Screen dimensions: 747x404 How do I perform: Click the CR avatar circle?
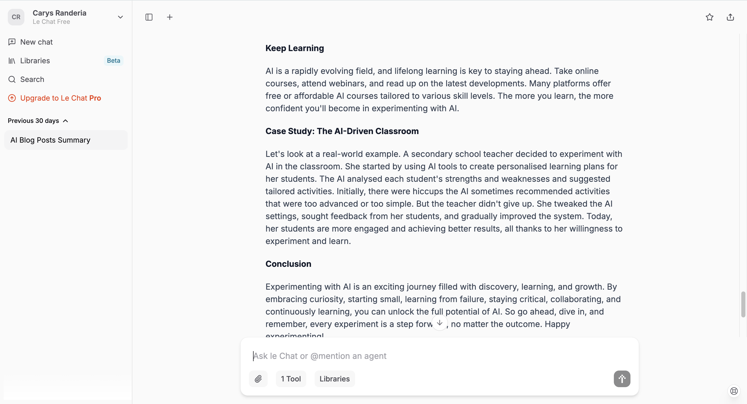[16, 17]
